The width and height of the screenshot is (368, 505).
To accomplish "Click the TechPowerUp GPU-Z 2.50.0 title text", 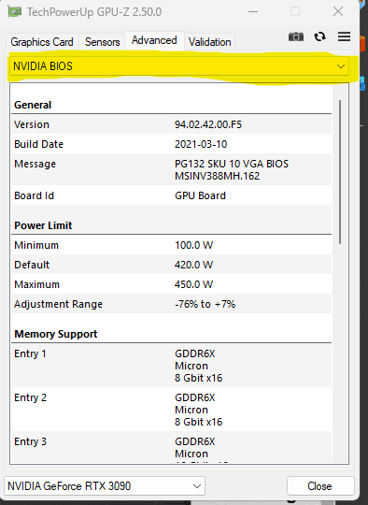I will tap(94, 12).
